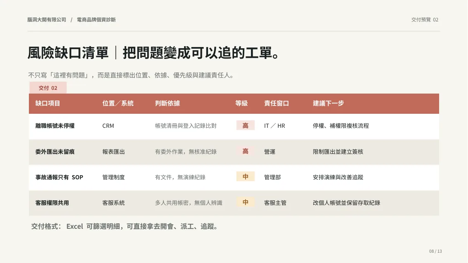Select the 離職帳號未停權 row title

point(55,126)
